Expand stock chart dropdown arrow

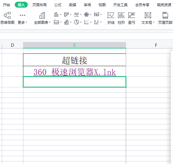point(101,14)
